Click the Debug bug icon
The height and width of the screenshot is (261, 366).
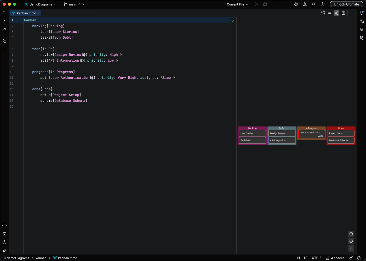click(265, 4)
